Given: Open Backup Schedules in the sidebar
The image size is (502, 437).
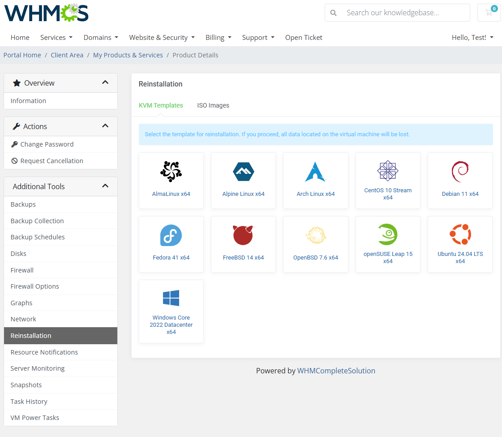Looking at the screenshot, I should pyautogui.click(x=60, y=237).
